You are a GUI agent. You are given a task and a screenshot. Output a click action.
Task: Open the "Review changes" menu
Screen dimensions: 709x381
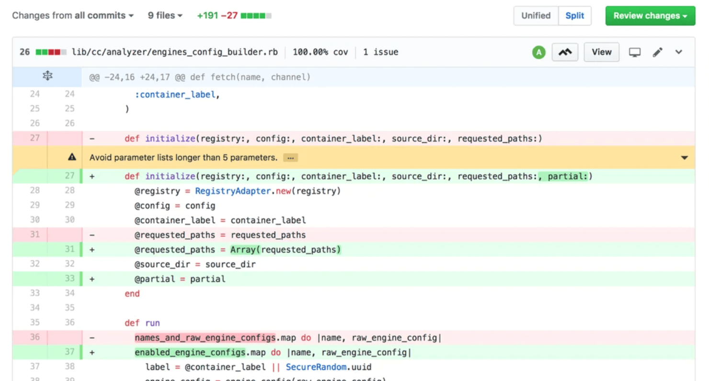point(650,15)
